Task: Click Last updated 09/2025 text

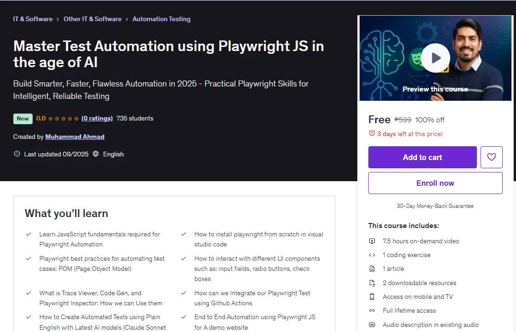Action: click(x=56, y=154)
